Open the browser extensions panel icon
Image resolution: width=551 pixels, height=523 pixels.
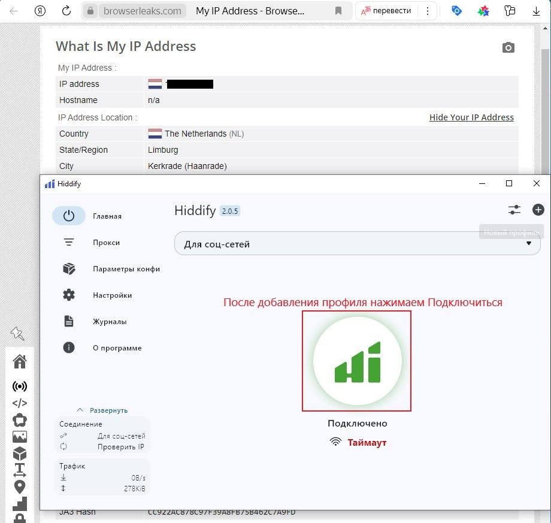510,11
